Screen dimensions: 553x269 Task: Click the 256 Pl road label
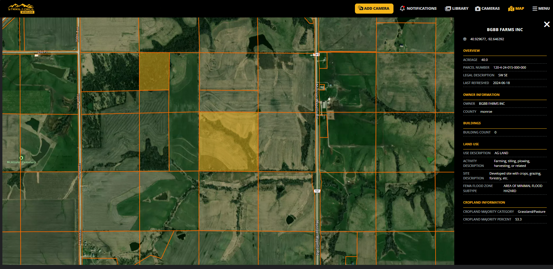pyautogui.click(x=42, y=52)
